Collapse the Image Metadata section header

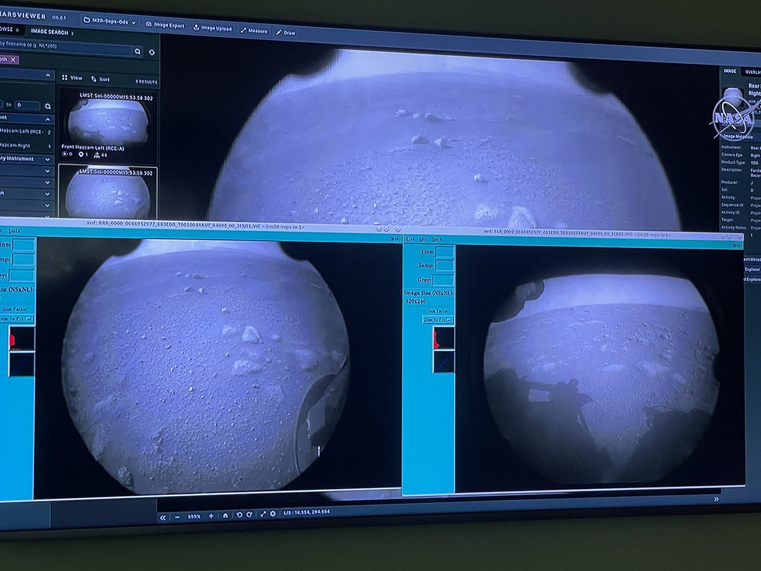[x=739, y=136]
